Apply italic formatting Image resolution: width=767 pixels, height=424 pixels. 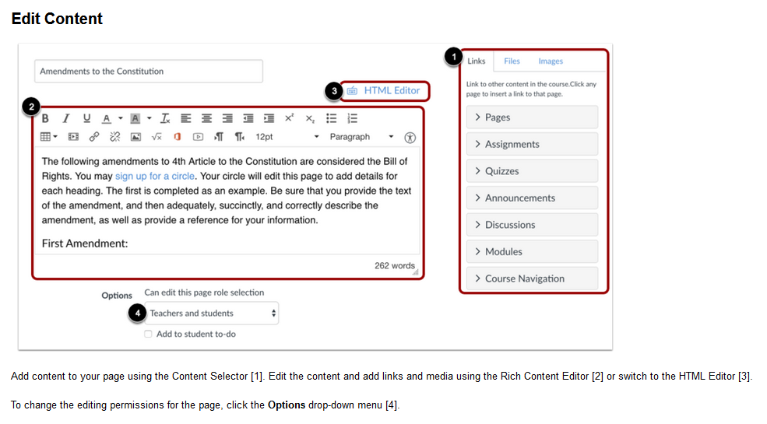pyautogui.click(x=66, y=118)
